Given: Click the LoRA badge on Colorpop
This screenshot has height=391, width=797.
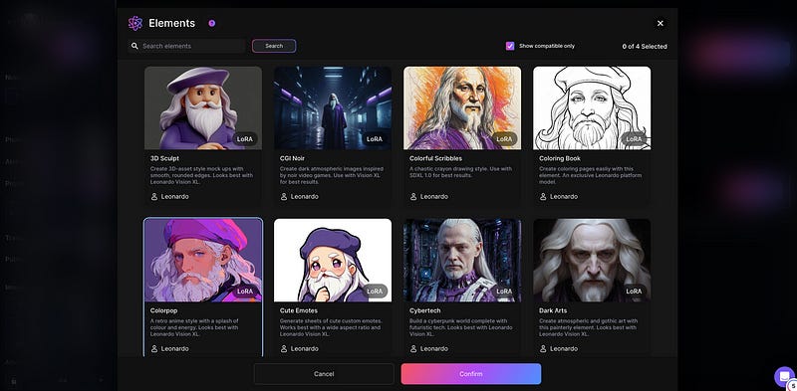Looking at the screenshot, I should tap(245, 292).
